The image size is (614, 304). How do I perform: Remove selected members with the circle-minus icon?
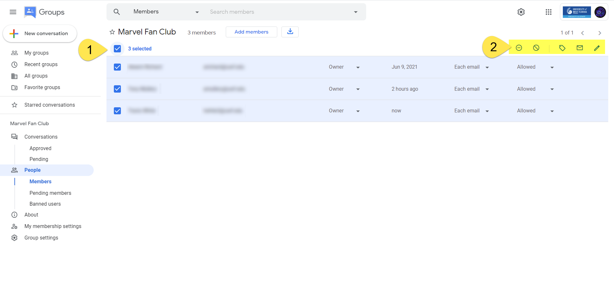(x=519, y=48)
